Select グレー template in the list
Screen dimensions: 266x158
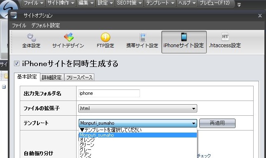tap(138, 149)
